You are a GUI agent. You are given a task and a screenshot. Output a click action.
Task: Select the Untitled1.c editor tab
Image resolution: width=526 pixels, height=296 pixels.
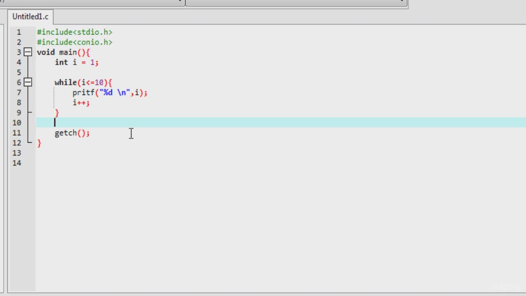click(x=30, y=16)
